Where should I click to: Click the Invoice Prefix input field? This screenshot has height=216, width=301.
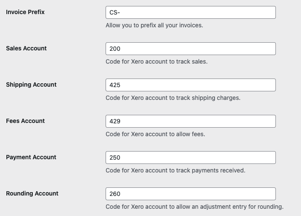[x=191, y=12]
